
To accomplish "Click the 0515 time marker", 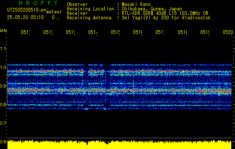I will coord(115,32).
